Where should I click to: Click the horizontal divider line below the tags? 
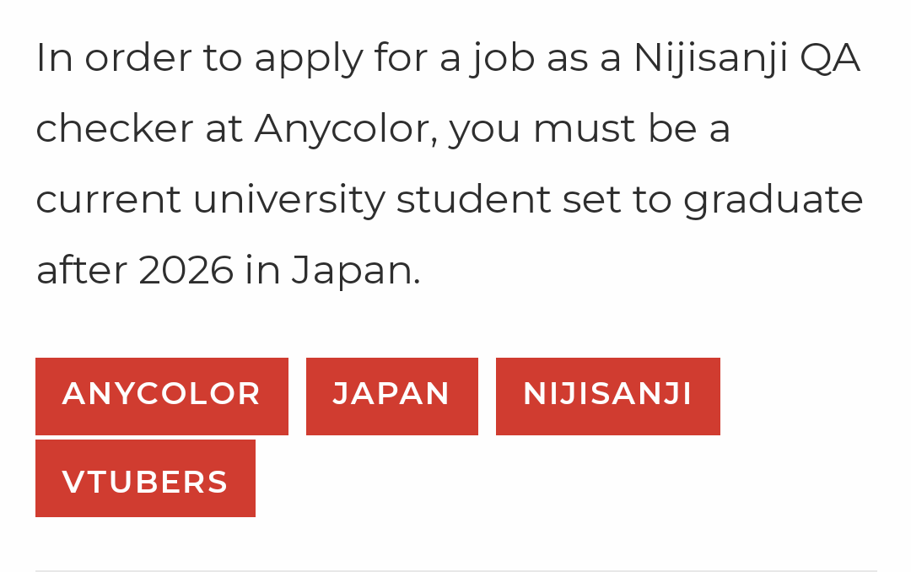click(x=456, y=570)
